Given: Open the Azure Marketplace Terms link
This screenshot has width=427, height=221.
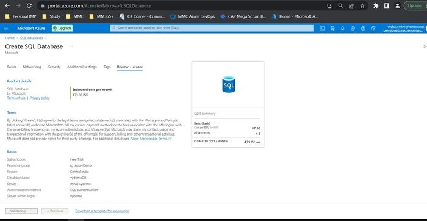Looking at the screenshot, I should click(151, 139).
